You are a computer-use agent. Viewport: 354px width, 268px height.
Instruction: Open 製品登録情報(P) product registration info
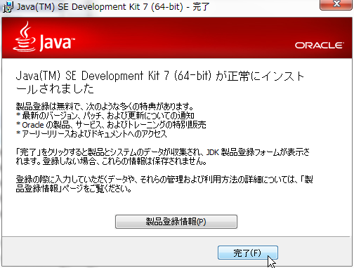tap(176, 222)
